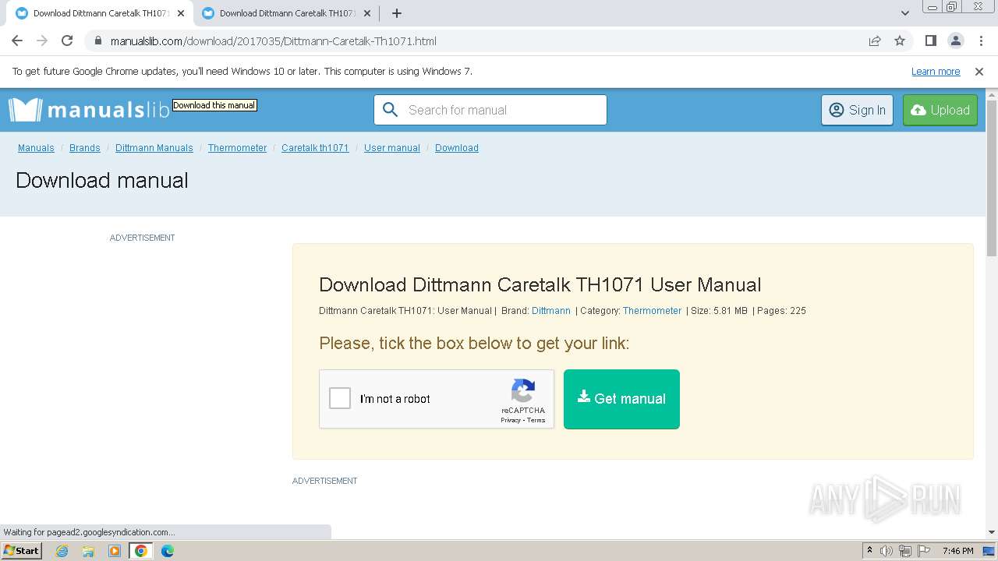Click the page vertical scrollbar
Image resolution: width=998 pixels, height=561 pixels.
pos(992,178)
